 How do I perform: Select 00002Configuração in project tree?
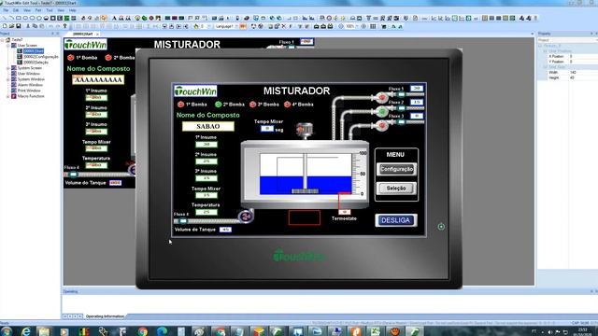coord(41,57)
